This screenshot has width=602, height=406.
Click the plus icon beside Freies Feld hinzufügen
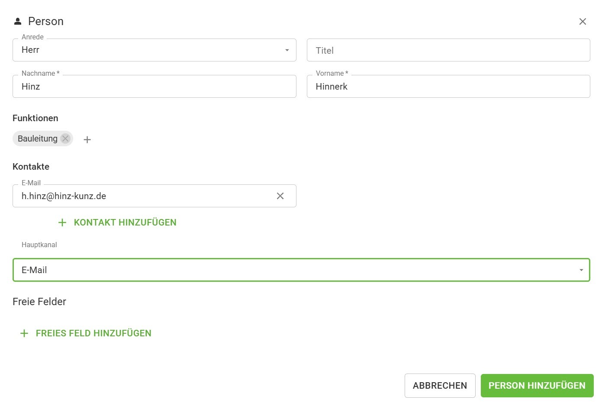[x=24, y=333]
